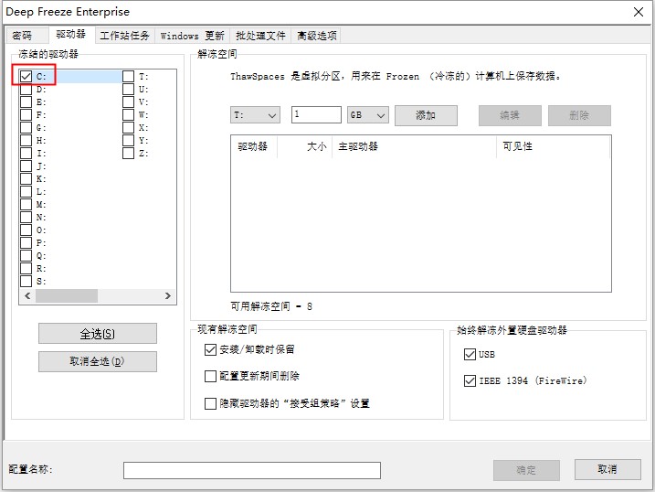Click the 大小 column header
Viewport: 655px width, 492px height.
click(x=305, y=146)
